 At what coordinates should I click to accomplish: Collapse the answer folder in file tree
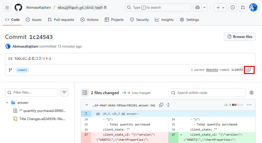[7, 103]
